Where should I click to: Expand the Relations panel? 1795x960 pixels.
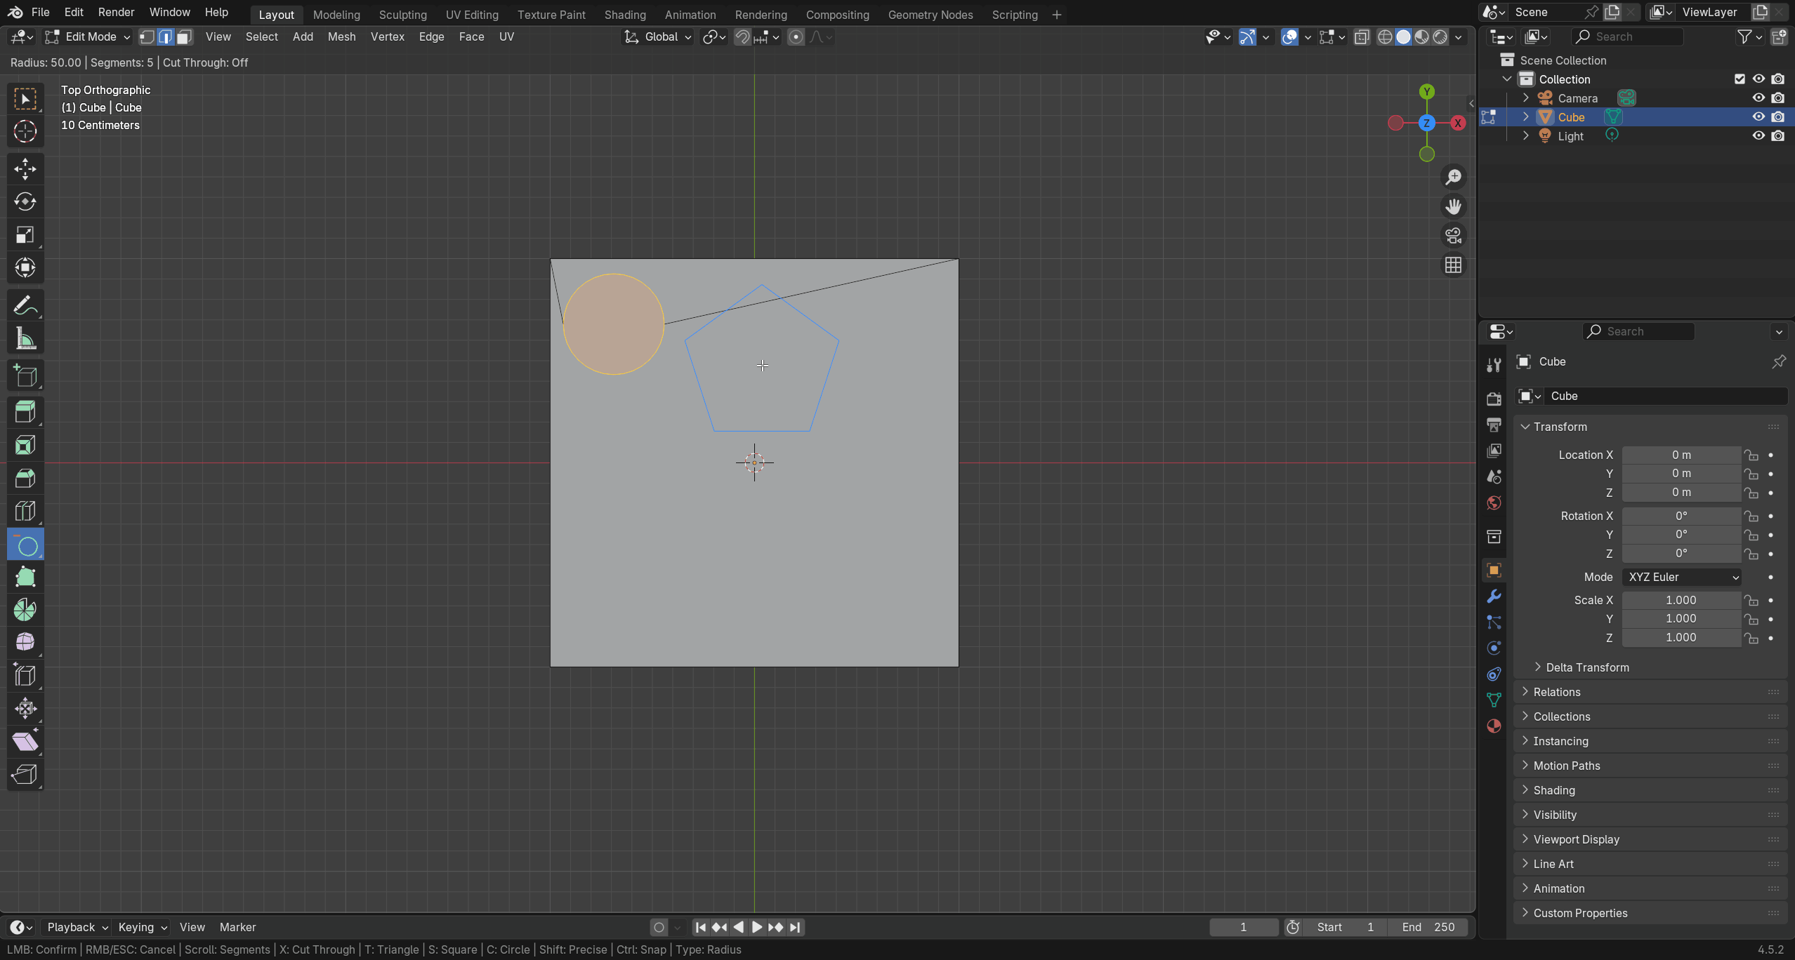pyautogui.click(x=1556, y=692)
